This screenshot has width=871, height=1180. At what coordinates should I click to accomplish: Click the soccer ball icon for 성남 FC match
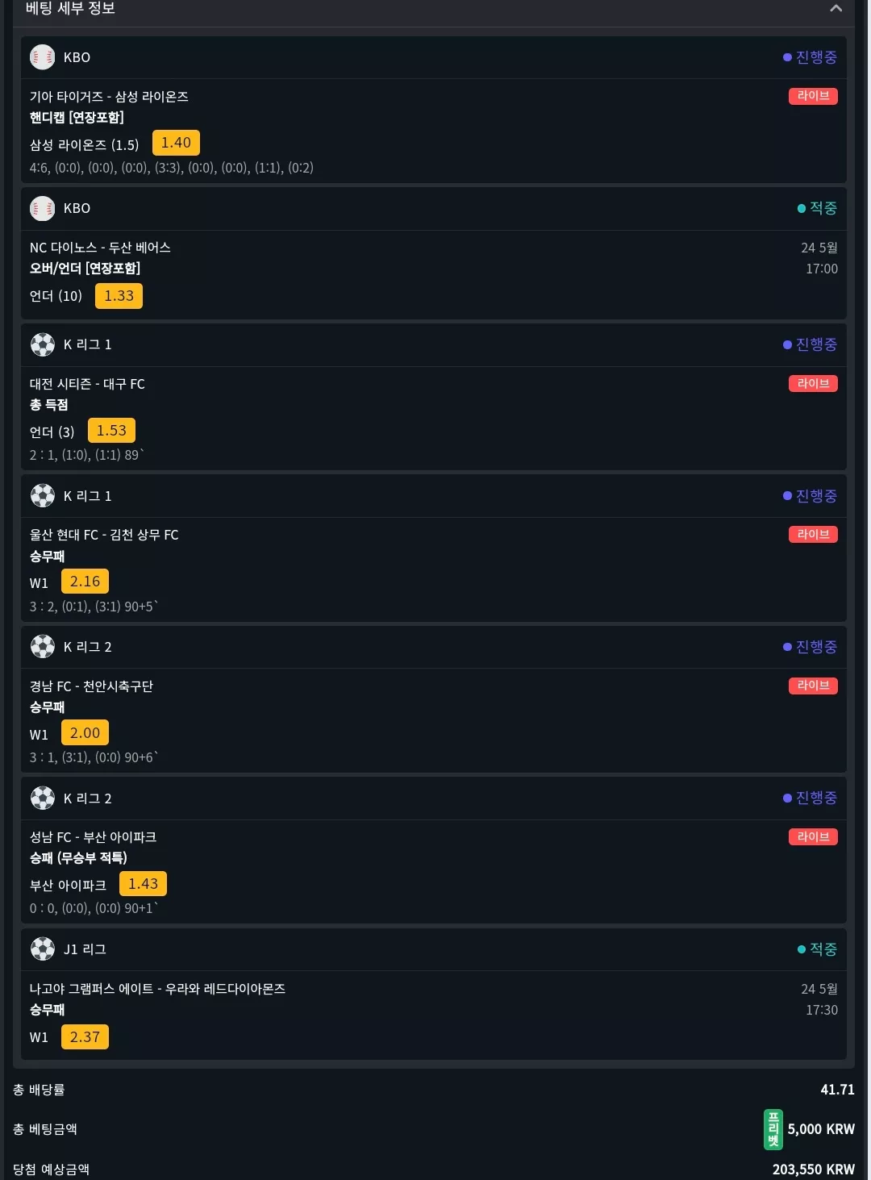click(x=43, y=798)
